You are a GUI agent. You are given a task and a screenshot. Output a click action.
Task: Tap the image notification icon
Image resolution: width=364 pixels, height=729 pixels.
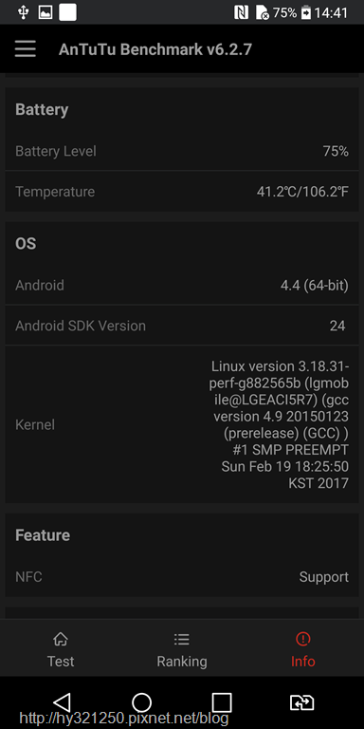click(45, 12)
